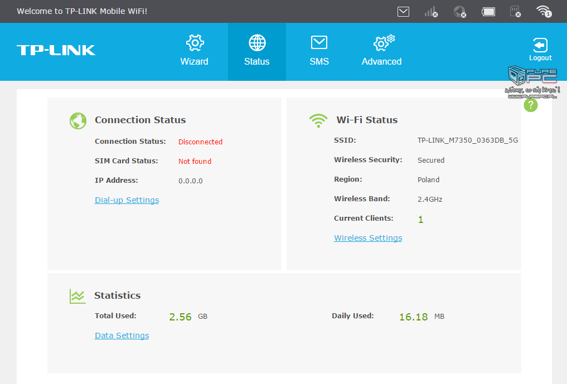Screen dimensions: 567x384
Task: Switch to the SMS tab
Action: tap(319, 51)
